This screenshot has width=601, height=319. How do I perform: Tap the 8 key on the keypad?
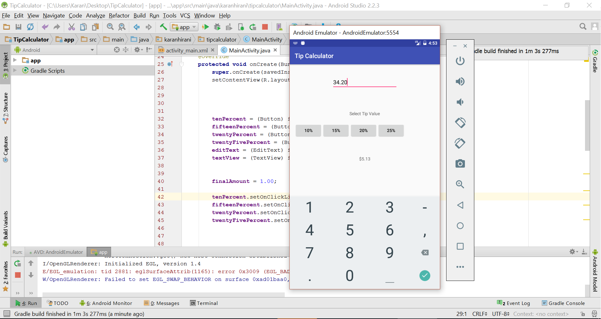[x=350, y=253]
